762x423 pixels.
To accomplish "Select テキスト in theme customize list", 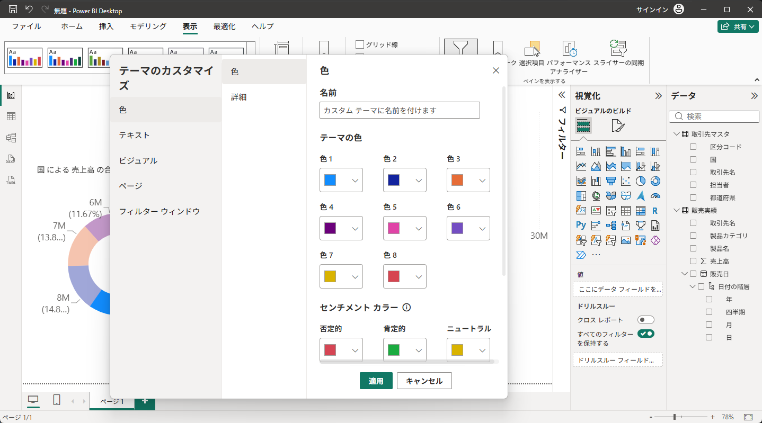I will [166, 135].
